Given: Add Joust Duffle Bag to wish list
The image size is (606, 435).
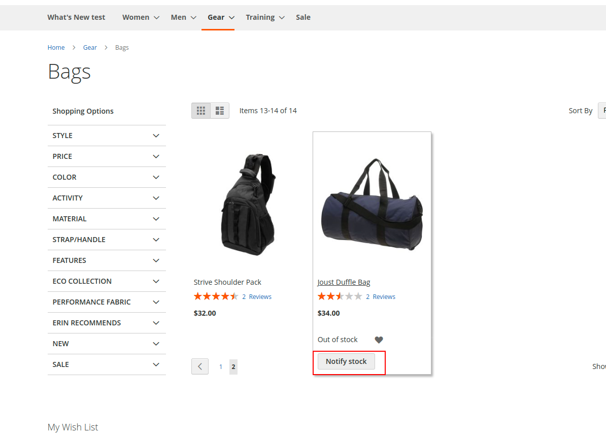Looking at the screenshot, I should tap(379, 340).
